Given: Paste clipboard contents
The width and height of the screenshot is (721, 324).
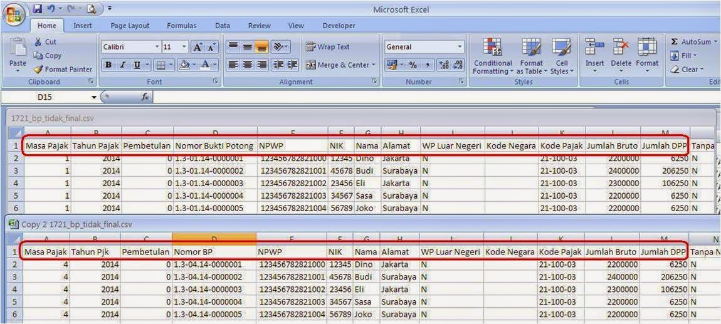Looking at the screenshot, I should pyautogui.click(x=18, y=55).
